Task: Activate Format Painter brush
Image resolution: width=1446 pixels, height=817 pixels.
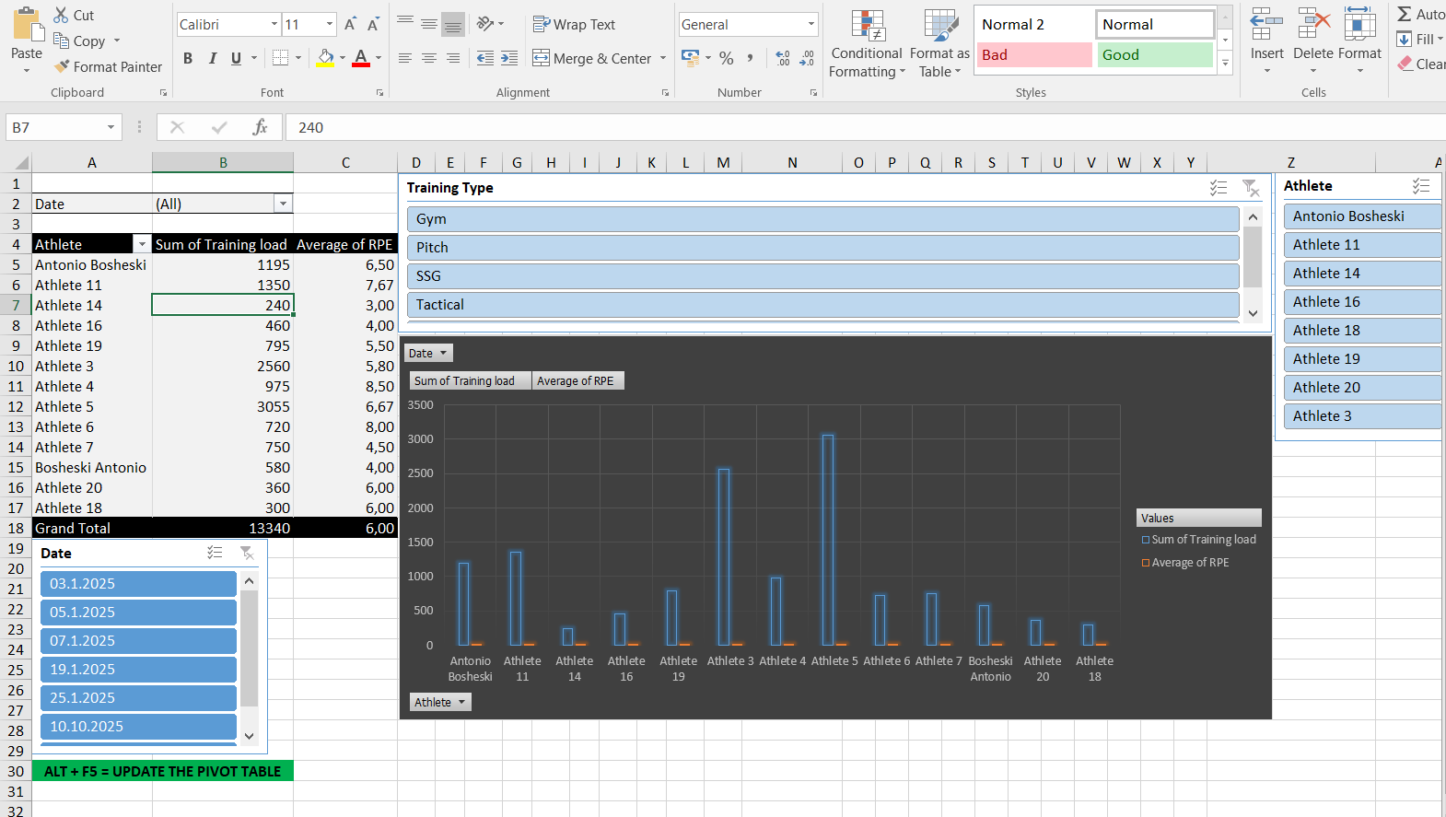Action: tap(62, 66)
